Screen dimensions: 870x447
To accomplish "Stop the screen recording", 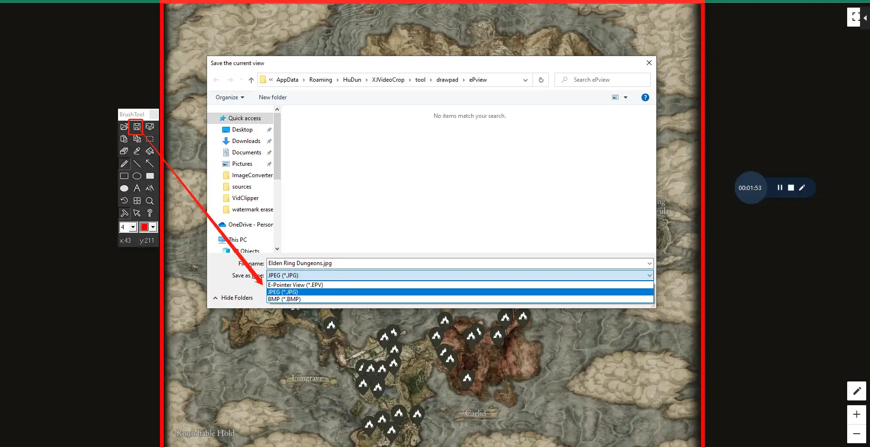I will (791, 188).
